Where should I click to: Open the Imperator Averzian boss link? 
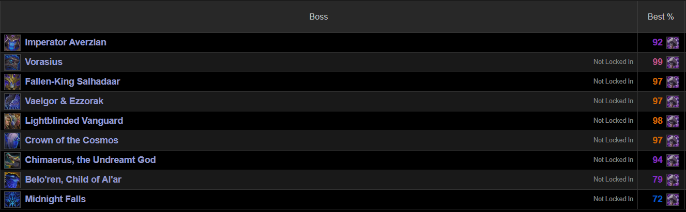66,42
